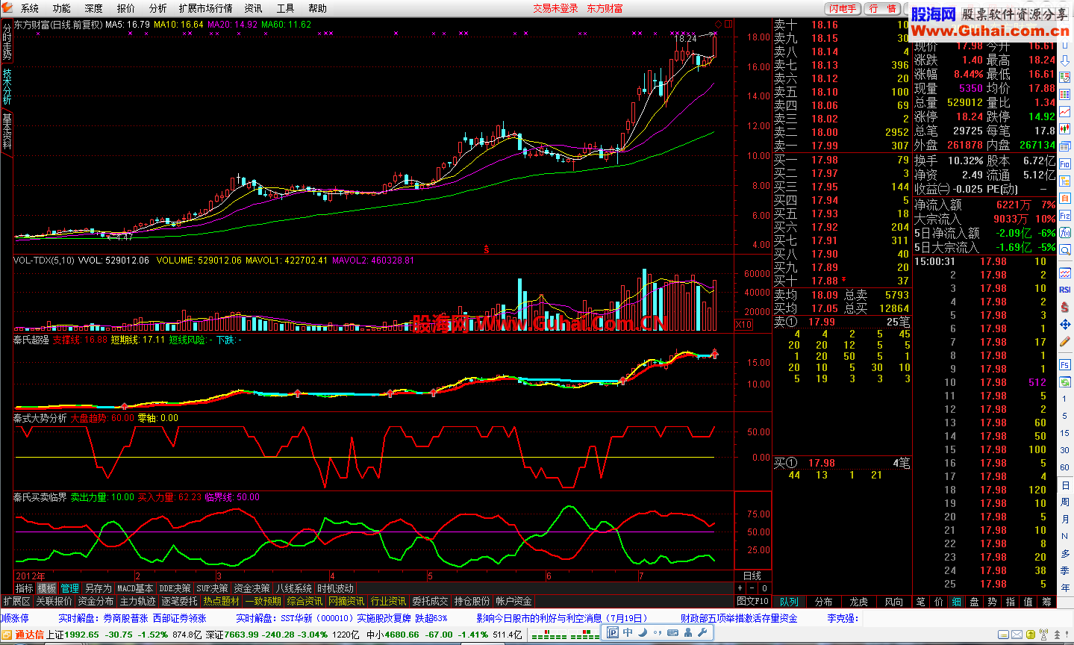Open the 分时走势 vertical tab
Image resolution: width=1074 pixels, height=645 pixels.
pyautogui.click(x=7, y=42)
